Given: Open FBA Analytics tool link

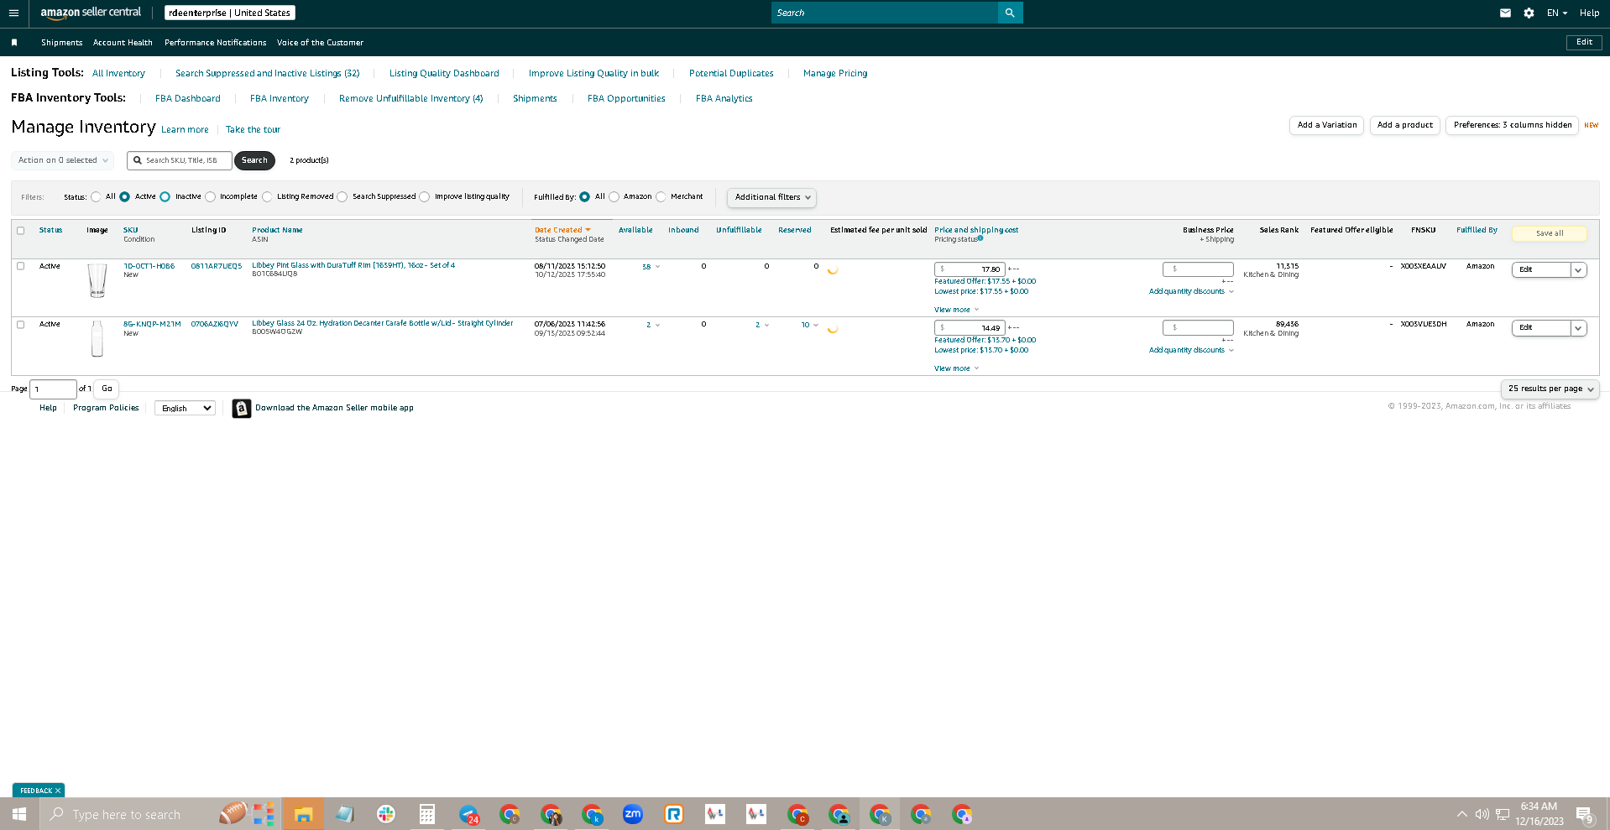Looking at the screenshot, I should [x=724, y=98].
